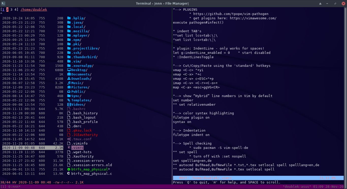Click the nnn status line showing 38/44
The image size is (347, 189).
(x=42, y=182)
